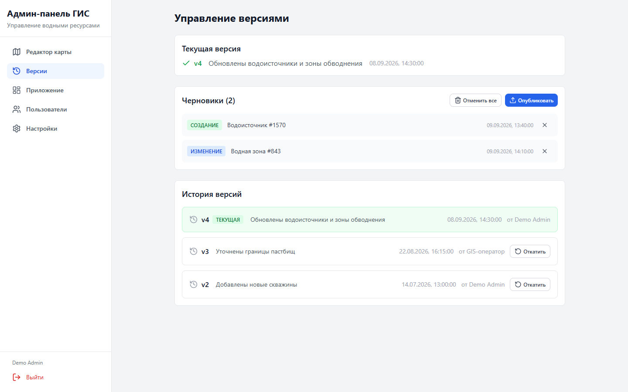
Task: Click the users icon beside Пользователи
Action: tap(17, 109)
